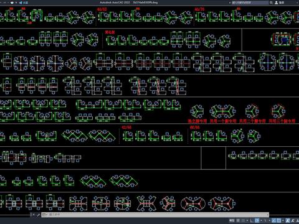Open command line customize wrench
This screenshot has width=299, height=224.
pyautogui.click(x=38, y=215)
